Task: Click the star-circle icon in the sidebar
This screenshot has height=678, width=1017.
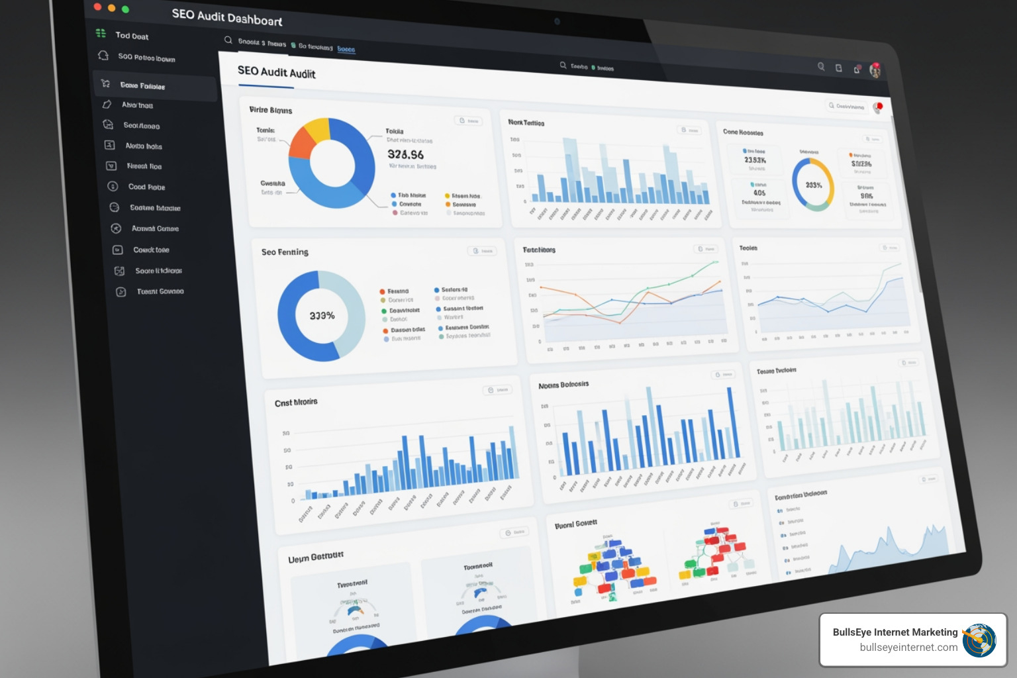Action: [x=116, y=228]
